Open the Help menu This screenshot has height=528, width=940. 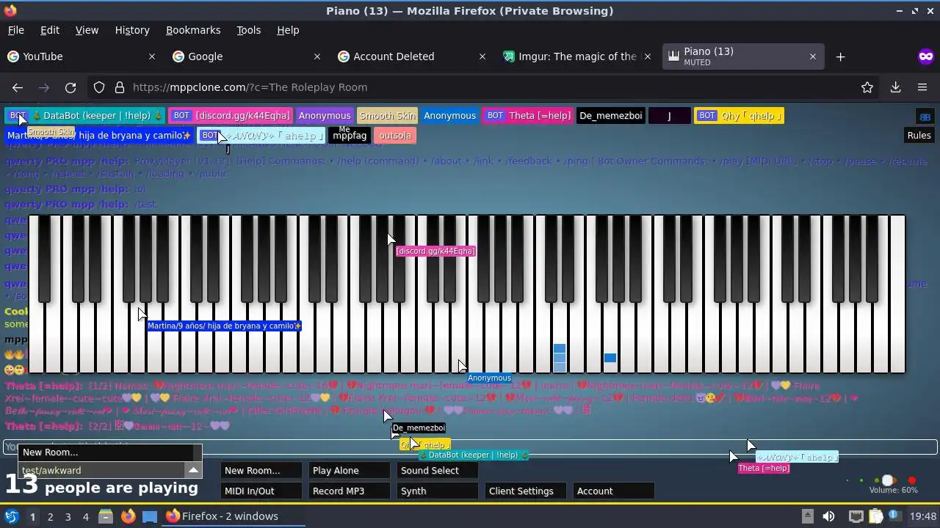(288, 30)
